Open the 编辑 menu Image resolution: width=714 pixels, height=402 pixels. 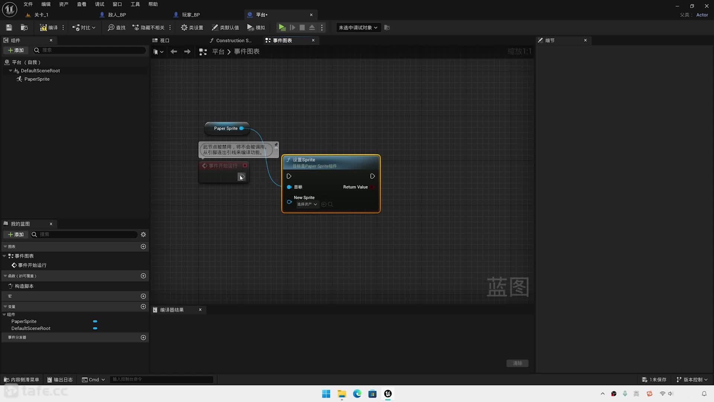tap(46, 4)
